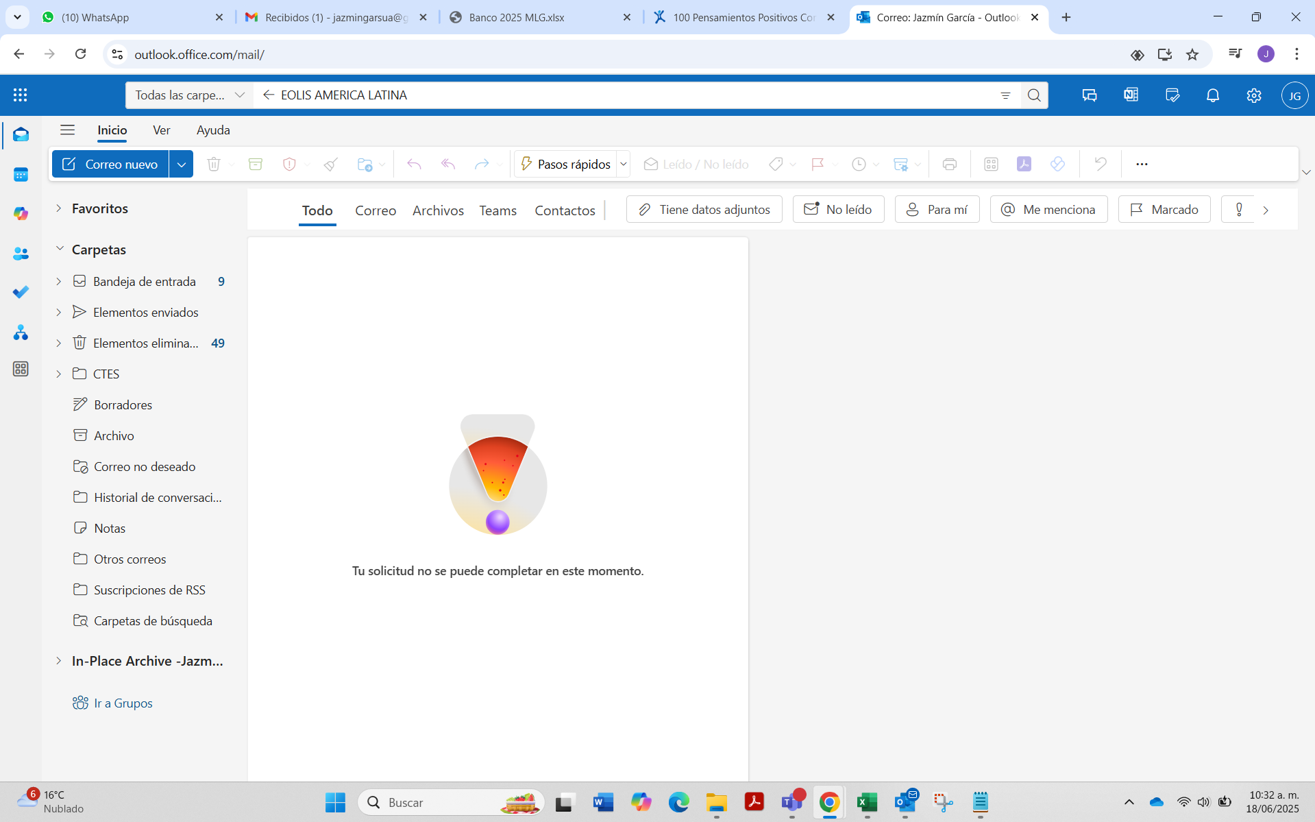Open the Correo nuevo dropdown arrow

pyautogui.click(x=182, y=165)
